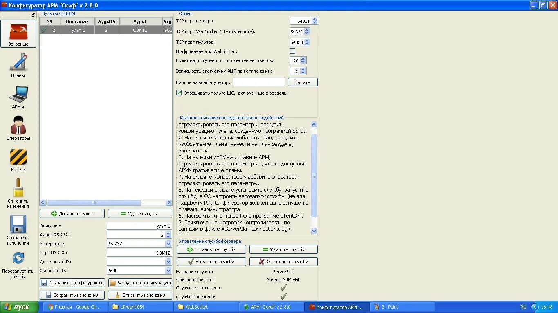This screenshot has height=313, width=558.
Task: Click the Описание column header
Action: pyautogui.click(x=77, y=22)
